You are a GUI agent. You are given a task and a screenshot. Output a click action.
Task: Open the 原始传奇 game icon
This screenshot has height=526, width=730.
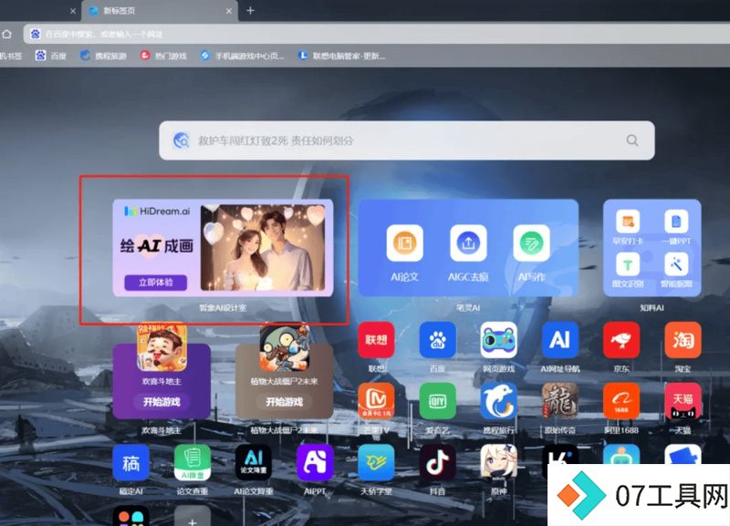coord(560,400)
